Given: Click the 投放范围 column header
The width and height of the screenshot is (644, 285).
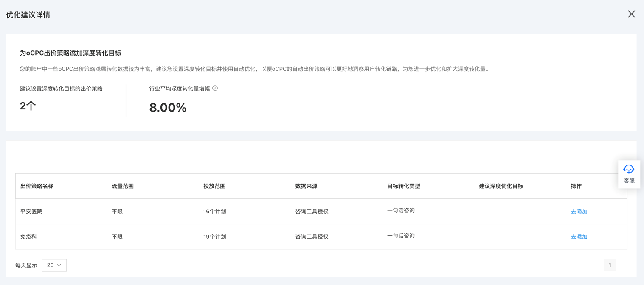Looking at the screenshot, I should [x=214, y=186].
